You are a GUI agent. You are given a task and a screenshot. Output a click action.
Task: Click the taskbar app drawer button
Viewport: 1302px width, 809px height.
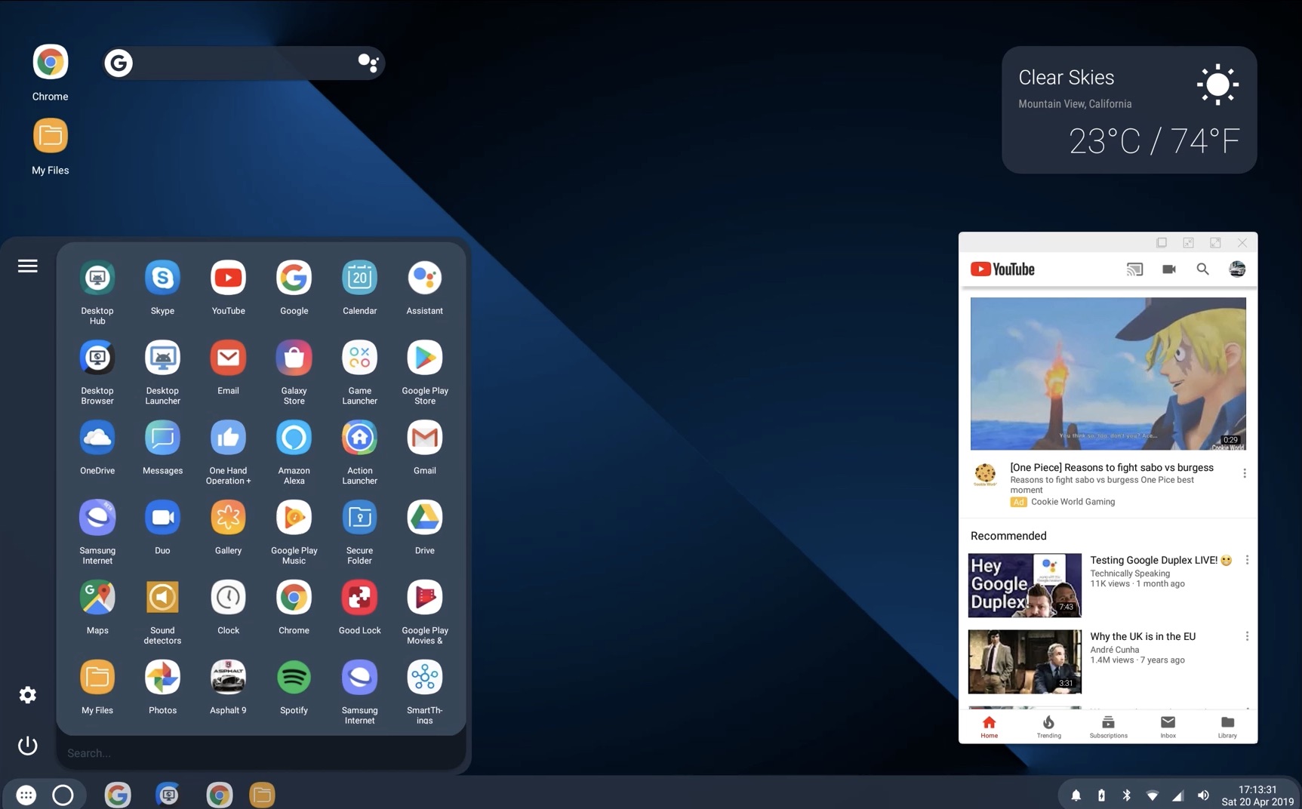point(26,795)
